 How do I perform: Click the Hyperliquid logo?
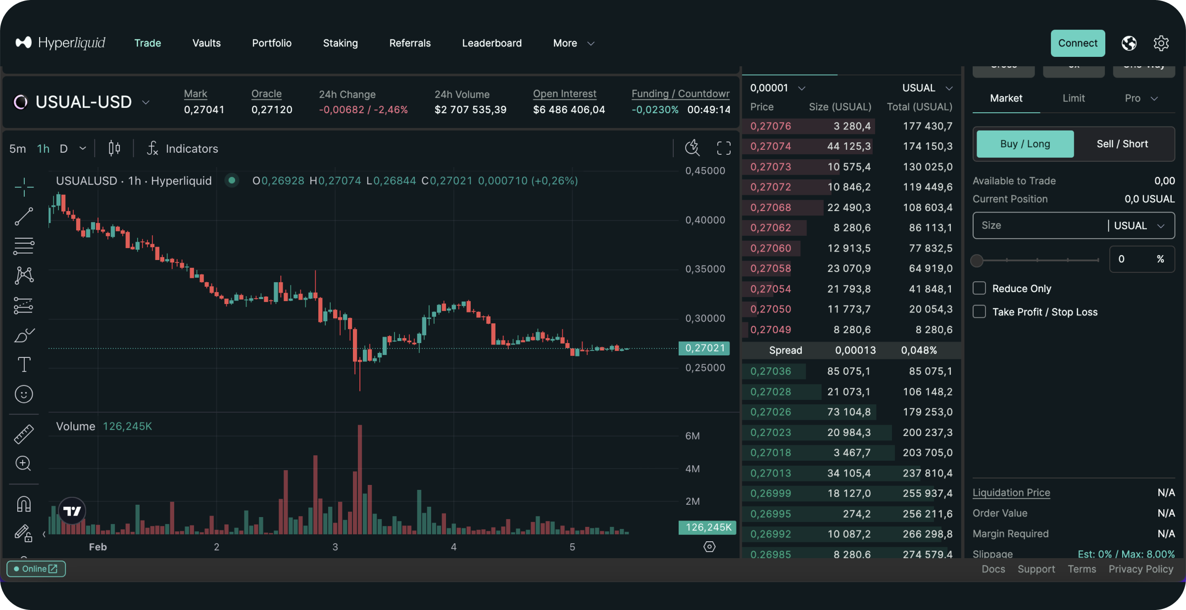point(60,43)
